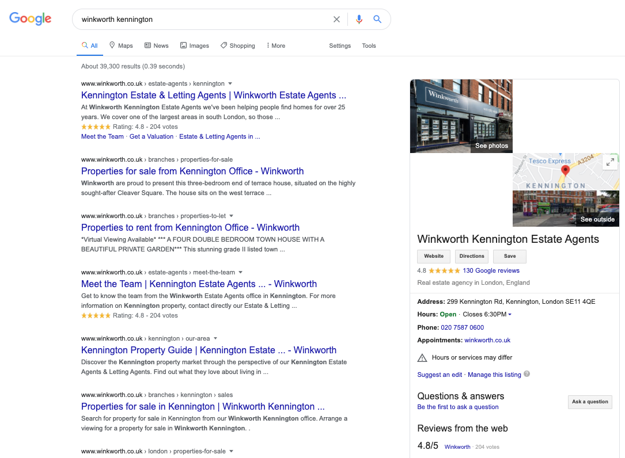The height and width of the screenshot is (458, 625).
Task: Start voice search with microphone icon
Action: (x=359, y=19)
